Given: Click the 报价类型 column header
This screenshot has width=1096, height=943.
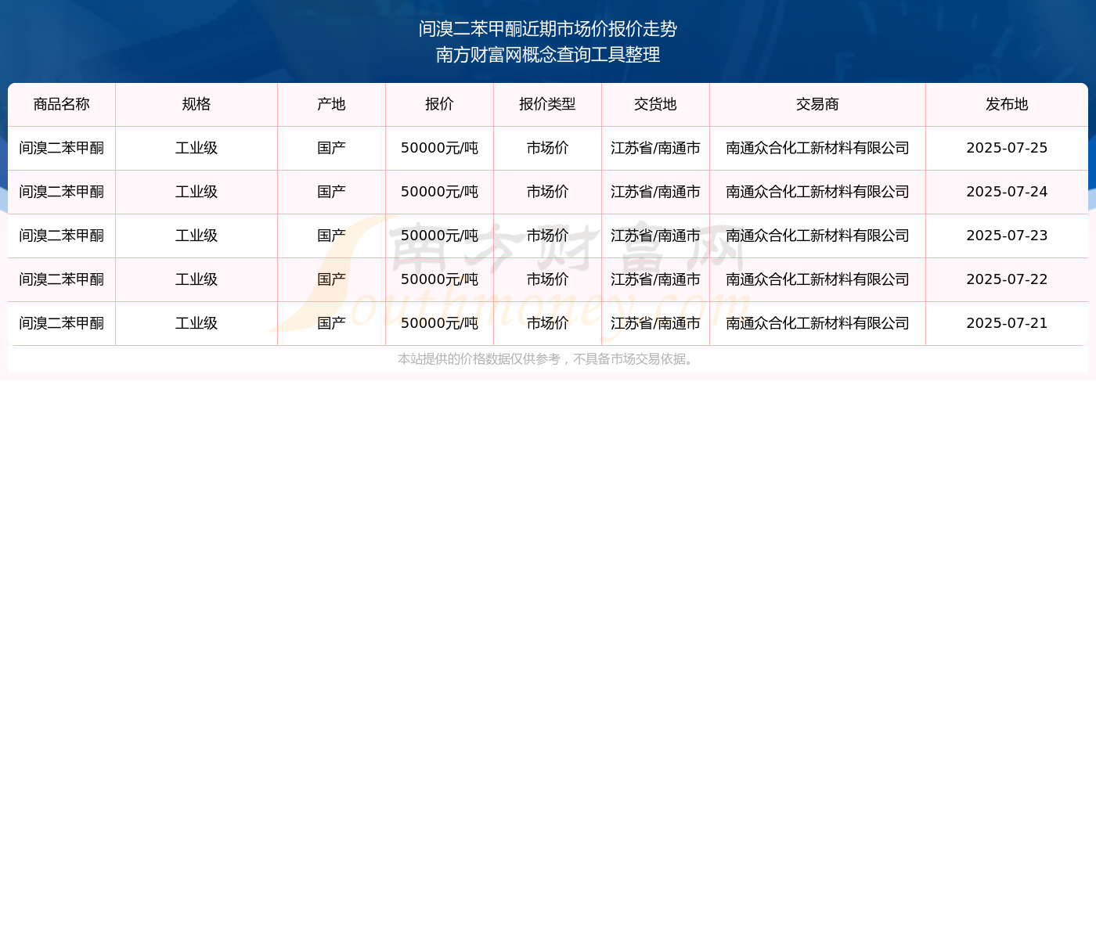Looking at the screenshot, I should pos(547,104).
